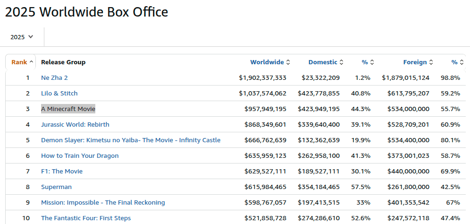Click Ne Zha 2 worldwide gross value
This screenshot has height=224, width=470.
coord(269,78)
